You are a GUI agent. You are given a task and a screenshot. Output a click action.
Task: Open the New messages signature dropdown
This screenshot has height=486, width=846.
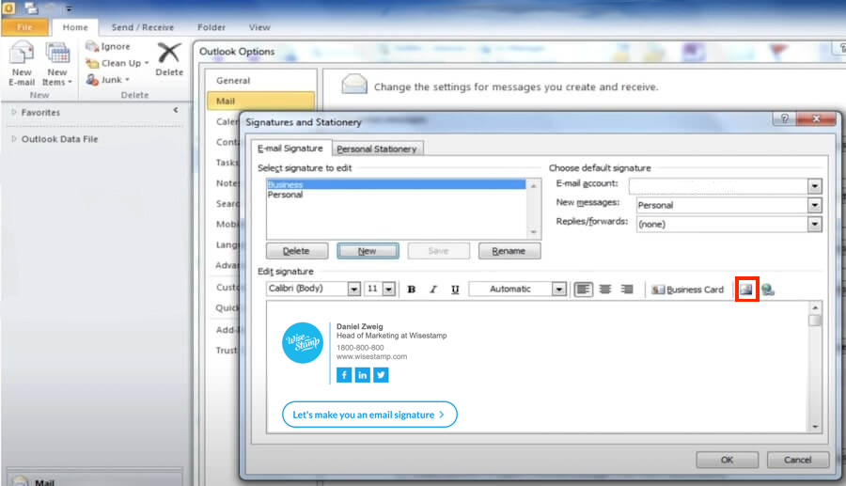(x=814, y=205)
